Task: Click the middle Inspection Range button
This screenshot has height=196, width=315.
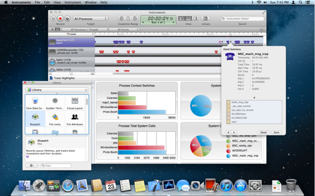Action: pyautogui.click(x=128, y=19)
